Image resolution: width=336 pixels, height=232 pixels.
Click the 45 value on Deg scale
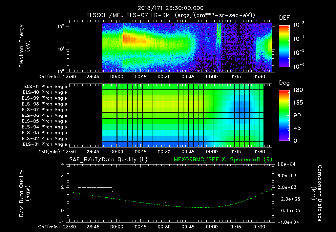coord(297,128)
